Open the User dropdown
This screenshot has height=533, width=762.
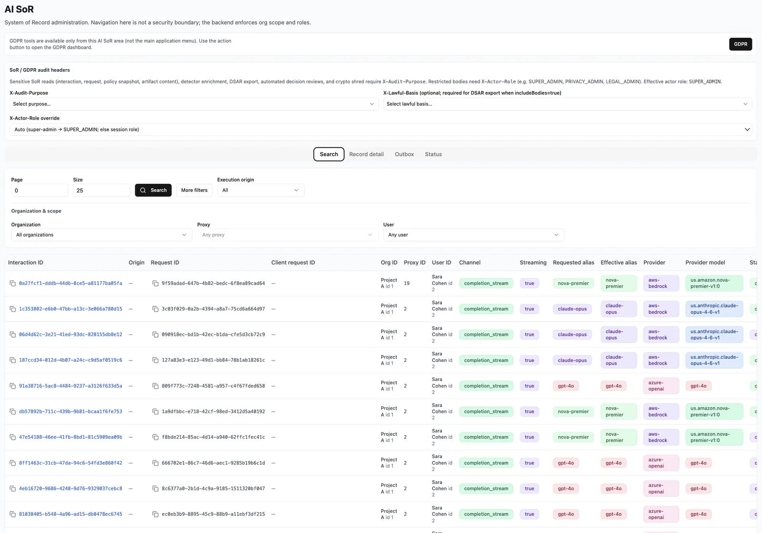click(474, 235)
